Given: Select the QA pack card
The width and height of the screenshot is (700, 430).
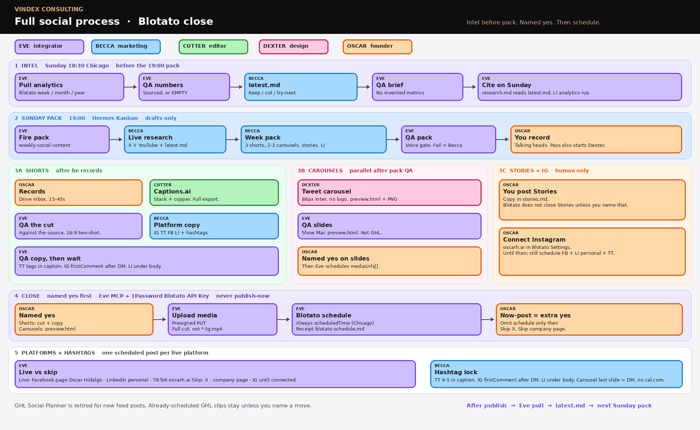Looking at the screenshot, I should 448,139.
